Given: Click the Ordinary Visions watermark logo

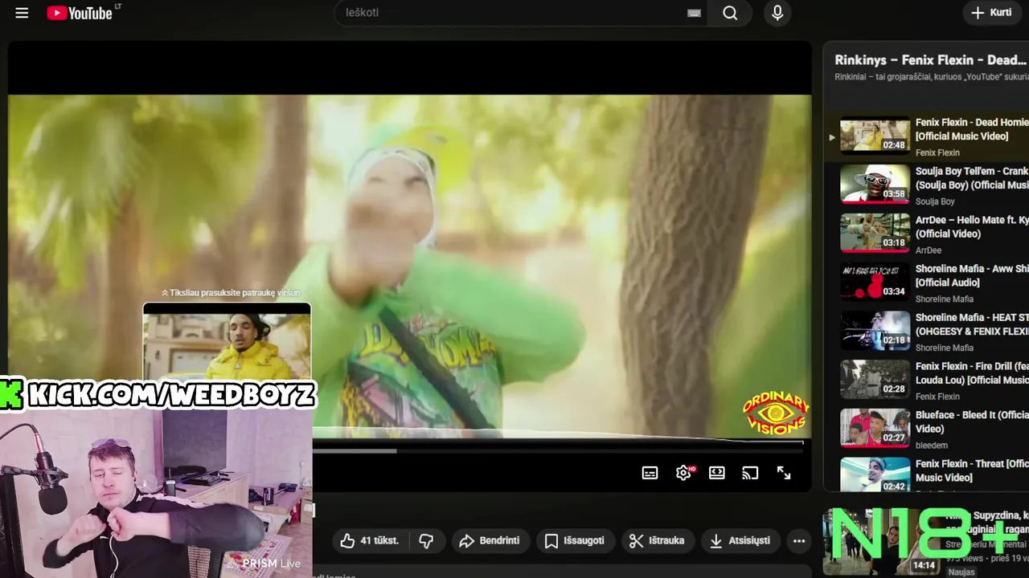Looking at the screenshot, I should pyautogui.click(x=776, y=414).
